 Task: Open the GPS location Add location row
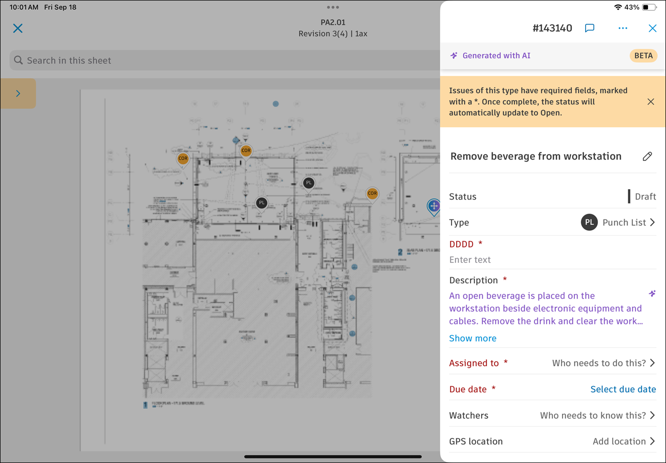[553, 442]
